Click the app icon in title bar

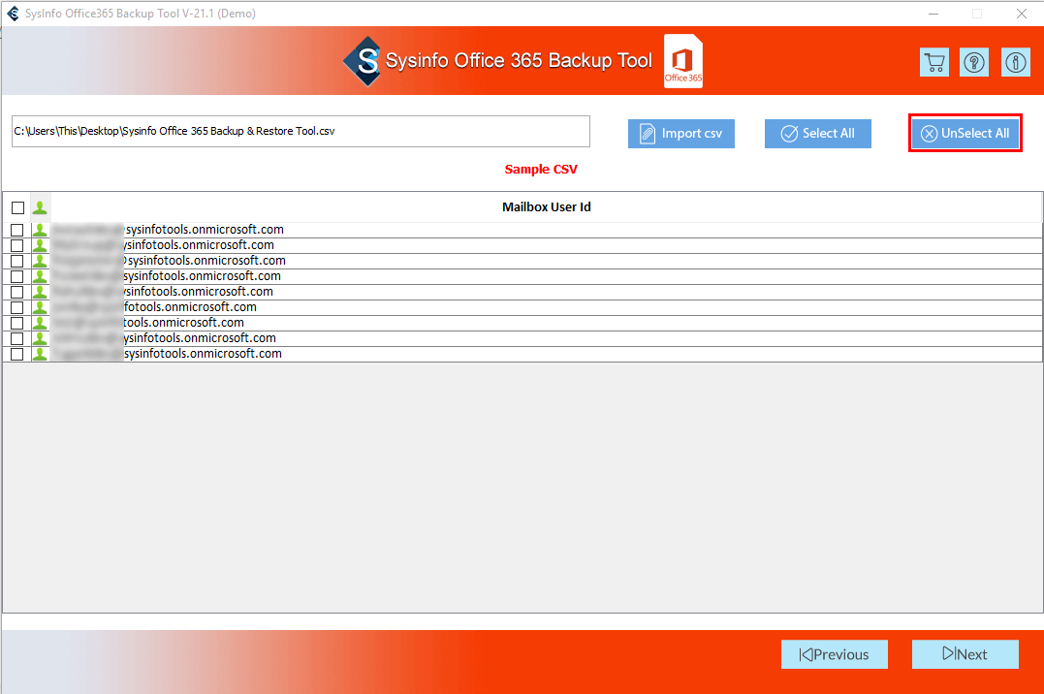tap(13, 14)
